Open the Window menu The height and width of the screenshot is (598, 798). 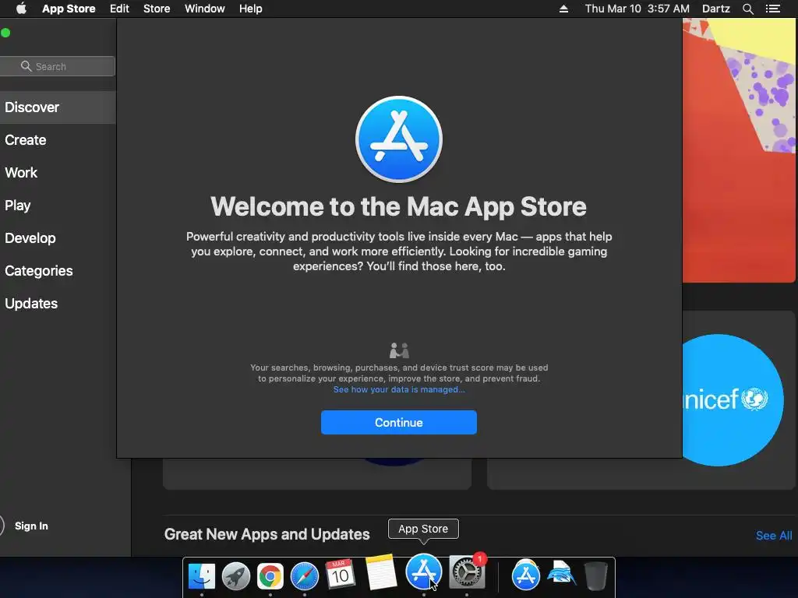click(205, 9)
